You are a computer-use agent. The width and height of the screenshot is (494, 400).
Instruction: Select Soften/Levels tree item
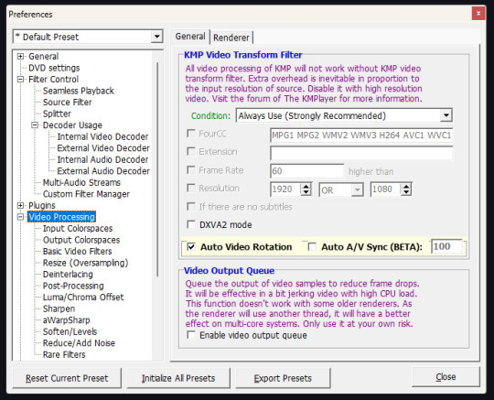(x=70, y=331)
